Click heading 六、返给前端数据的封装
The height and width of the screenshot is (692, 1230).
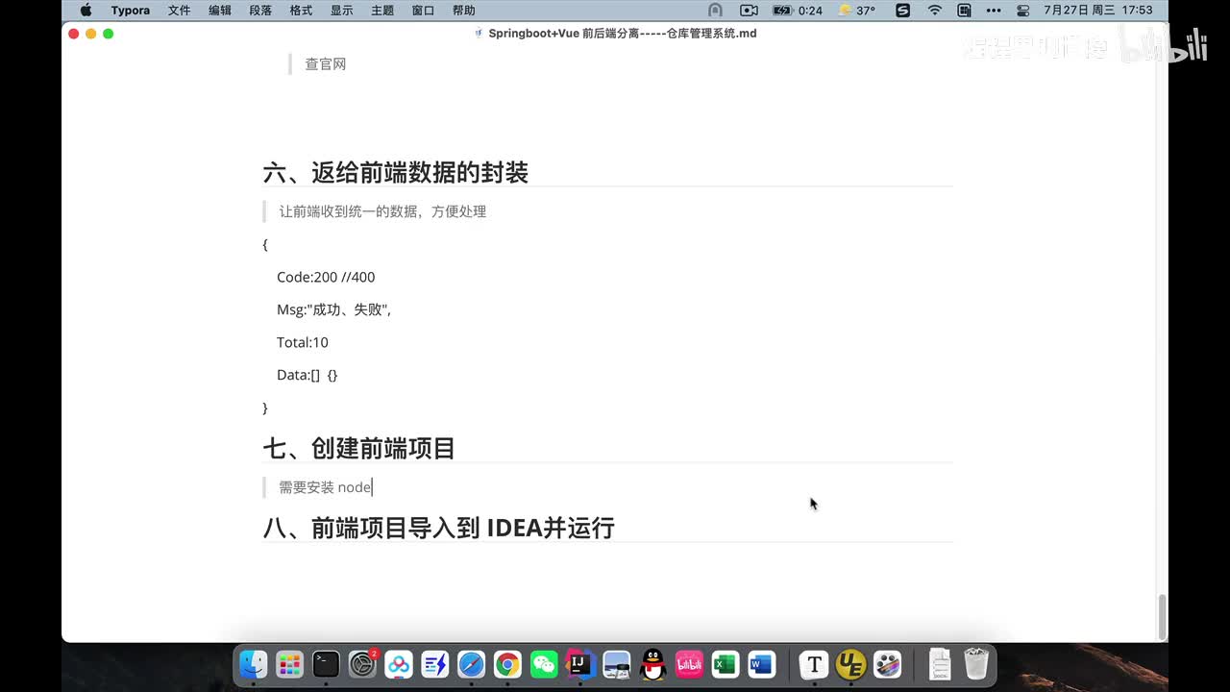click(x=395, y=173)
